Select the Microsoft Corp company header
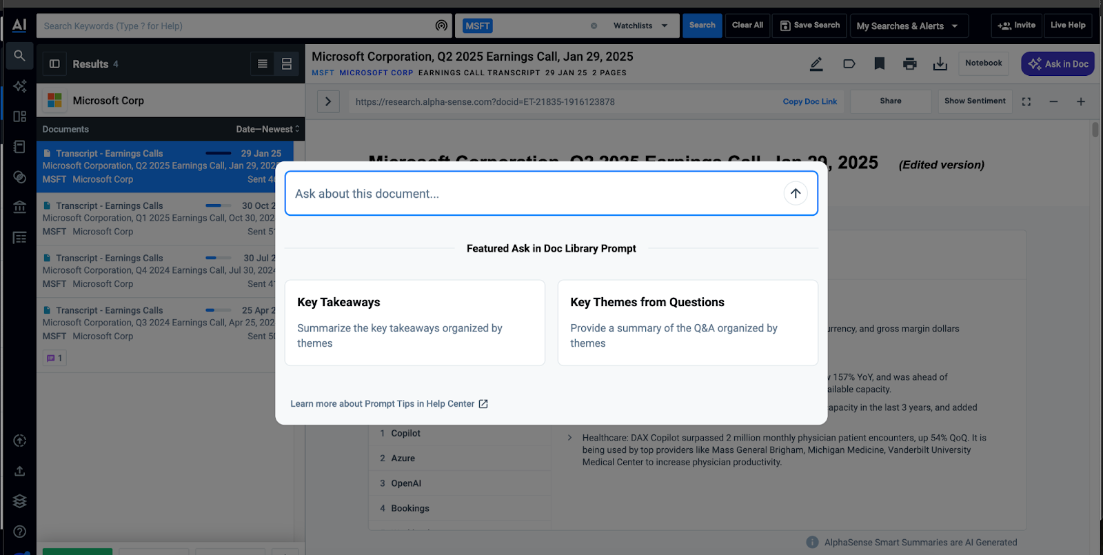 170,101
